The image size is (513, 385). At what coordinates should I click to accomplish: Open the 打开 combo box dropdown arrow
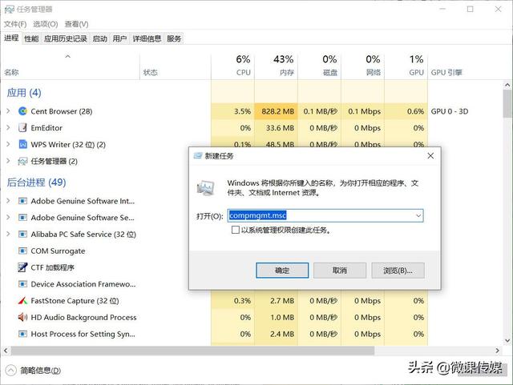[x=418, y=215]
